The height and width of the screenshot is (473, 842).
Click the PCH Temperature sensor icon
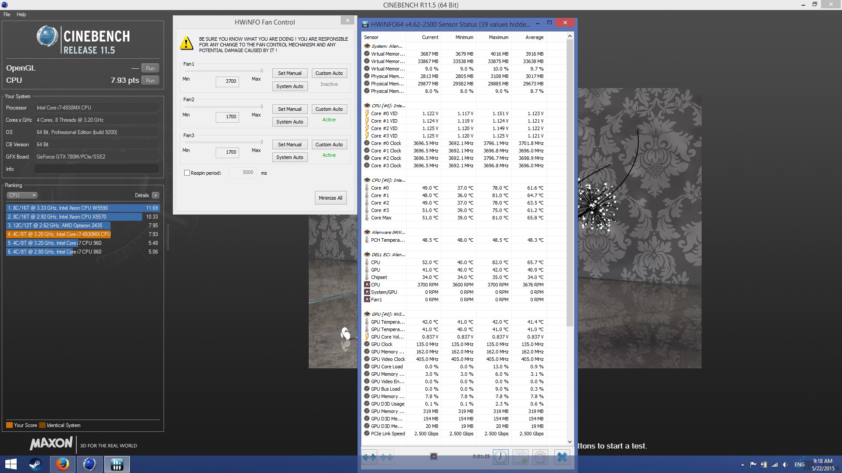point(367,240)
